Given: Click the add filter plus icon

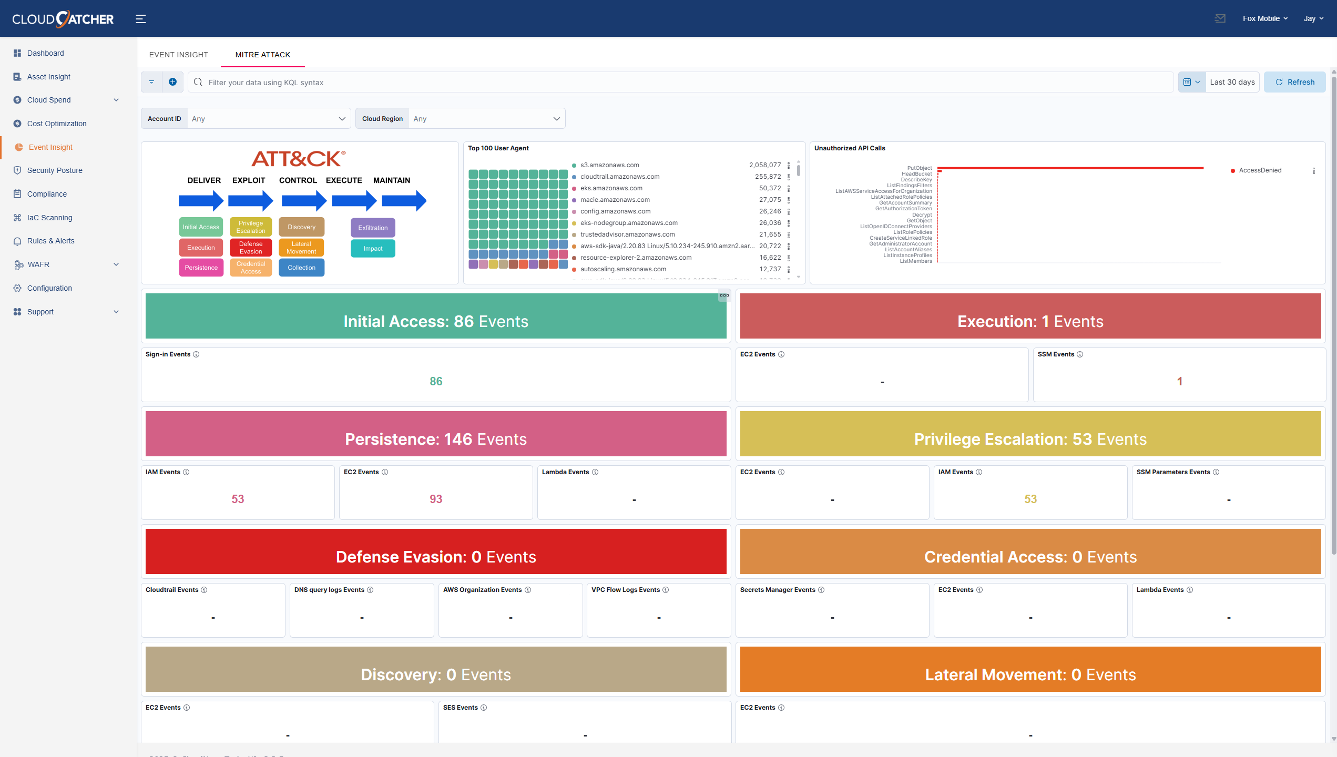Looking at the screenshot, I should (172, 82).
